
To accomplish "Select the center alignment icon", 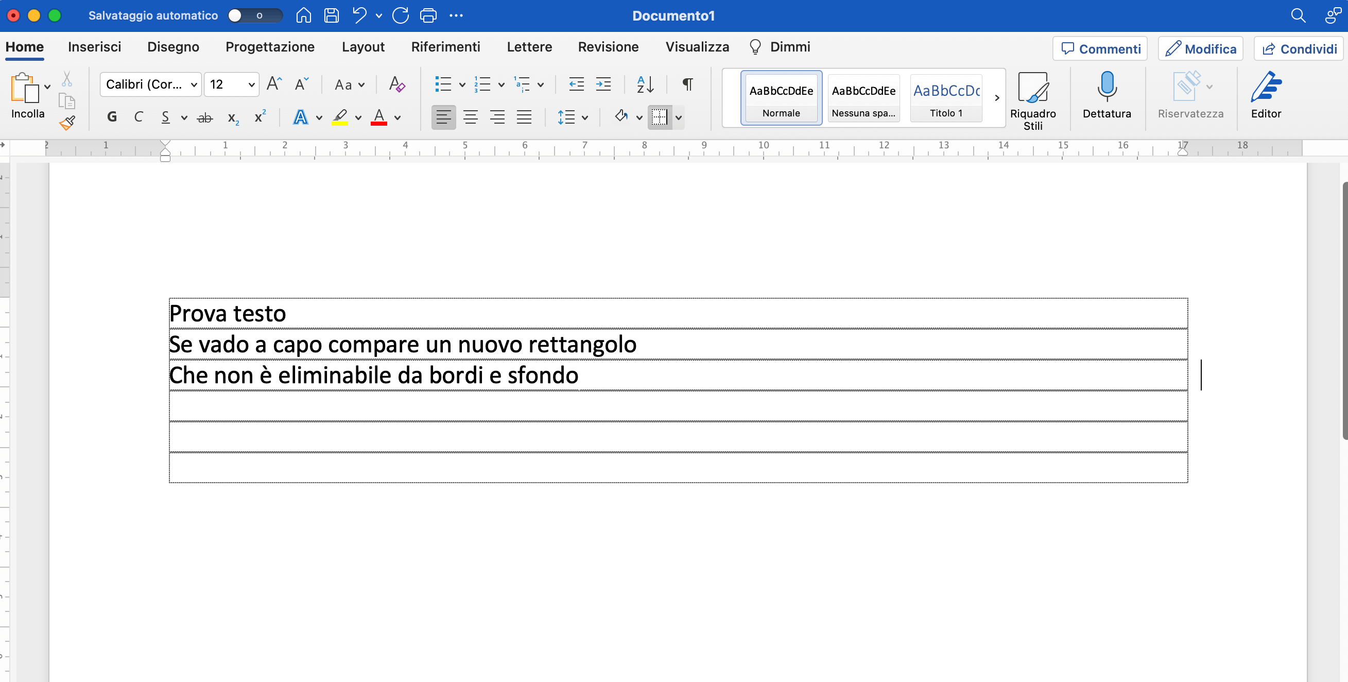I will point(471,117).
